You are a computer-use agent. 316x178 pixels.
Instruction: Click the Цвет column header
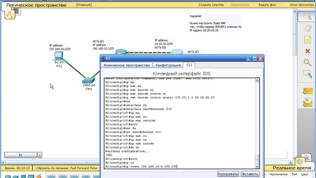(305, 174)
